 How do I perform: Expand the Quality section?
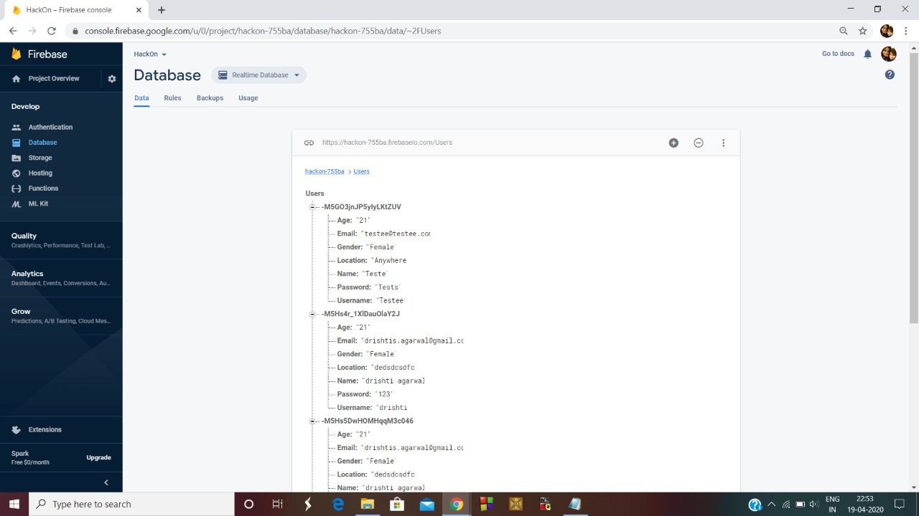click(x=61, y=240)
